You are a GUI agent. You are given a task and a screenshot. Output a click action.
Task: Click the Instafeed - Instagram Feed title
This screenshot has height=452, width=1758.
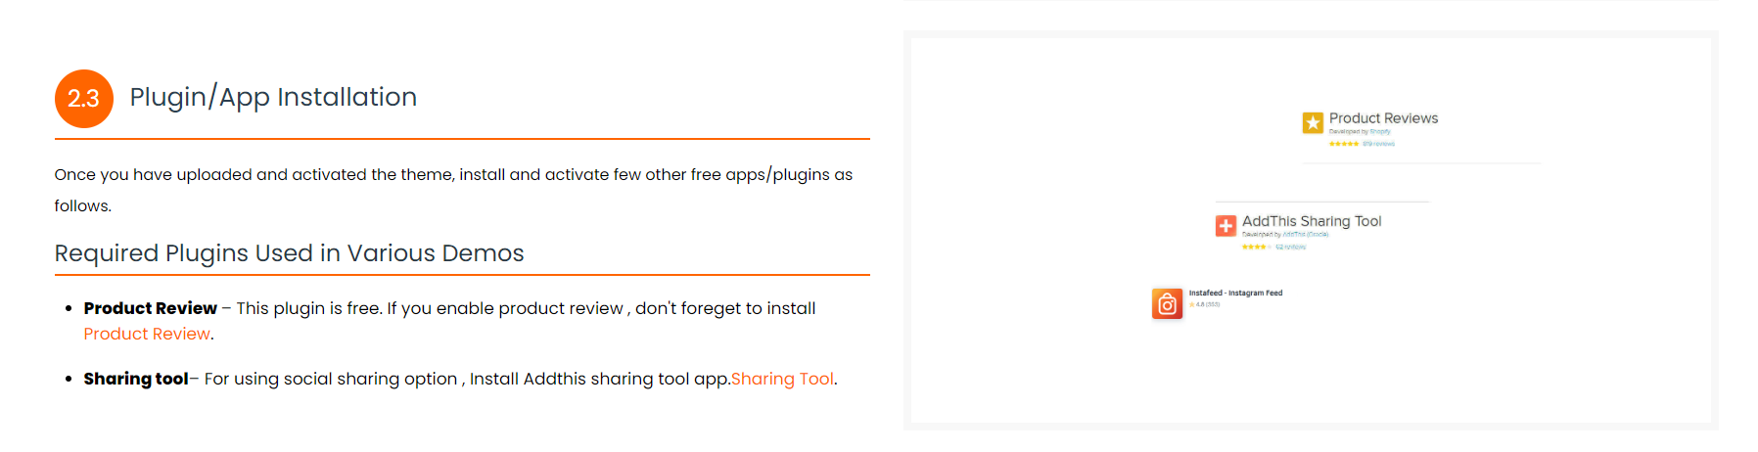[1235, 293]
